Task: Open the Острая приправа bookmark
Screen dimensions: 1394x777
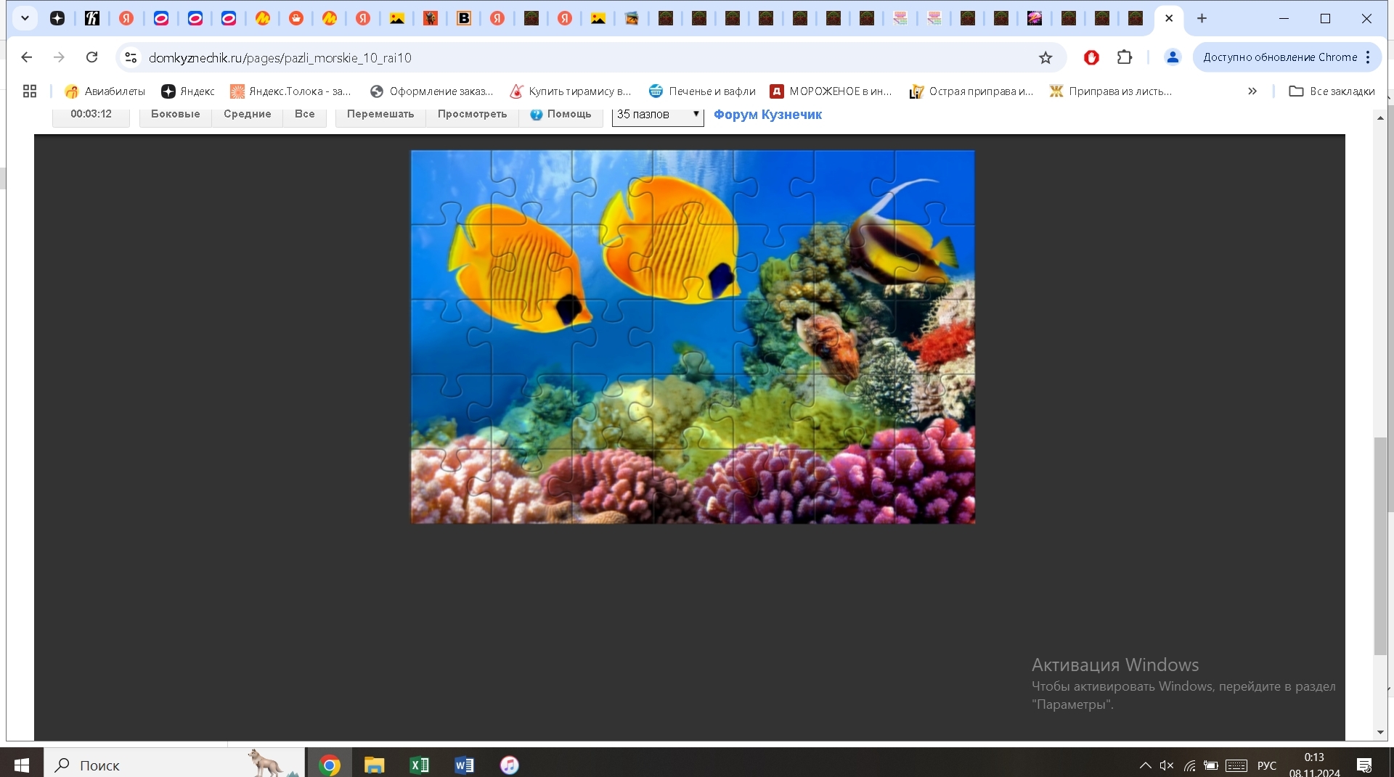Action: [971, 91]
